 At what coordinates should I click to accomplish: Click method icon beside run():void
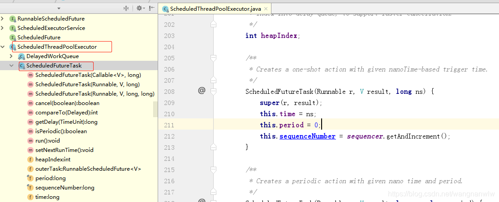pyautogui.click(x=30, y=141)
